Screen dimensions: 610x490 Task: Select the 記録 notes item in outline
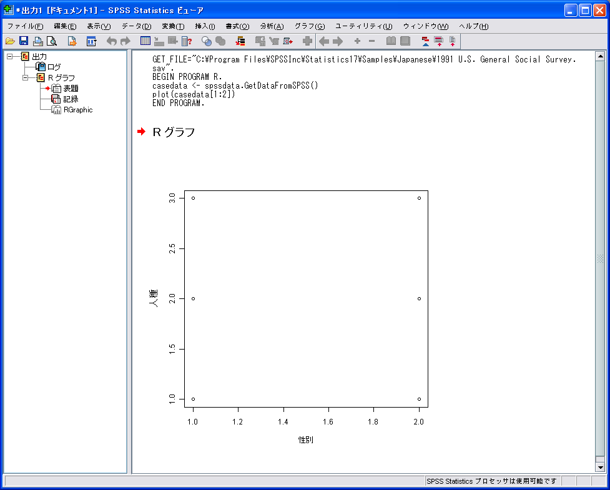70,99
